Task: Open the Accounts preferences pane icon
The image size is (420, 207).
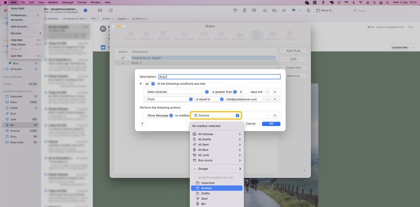Action: [x=146, y=36]
